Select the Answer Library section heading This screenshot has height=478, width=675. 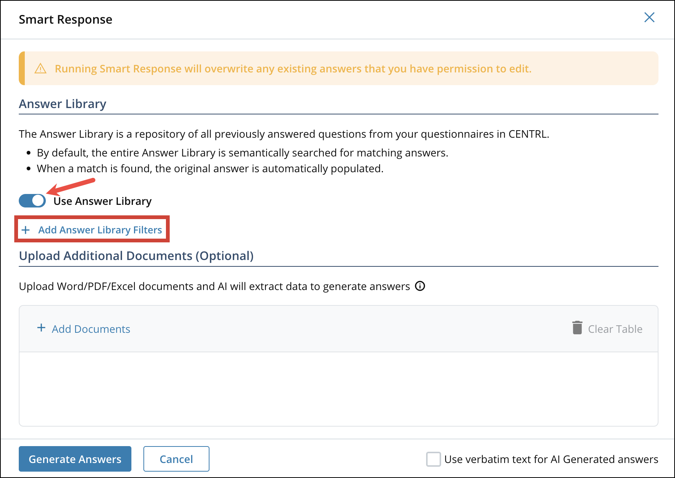pos(62,104)
